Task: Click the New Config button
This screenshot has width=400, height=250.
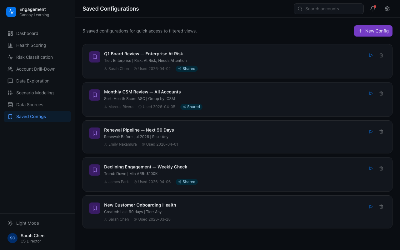Action: click(x=373, y=31)
